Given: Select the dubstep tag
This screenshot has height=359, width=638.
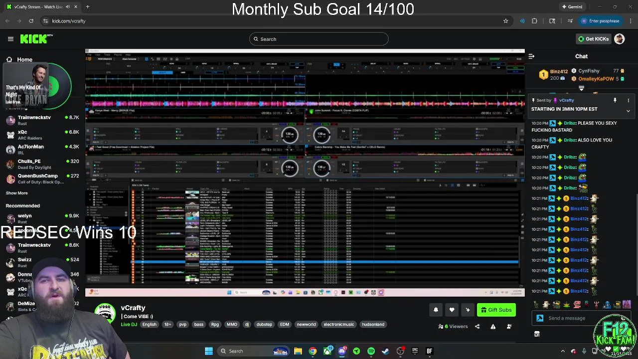Looking at the screenshot, I should pyautogui.click(x=264, y=325).
